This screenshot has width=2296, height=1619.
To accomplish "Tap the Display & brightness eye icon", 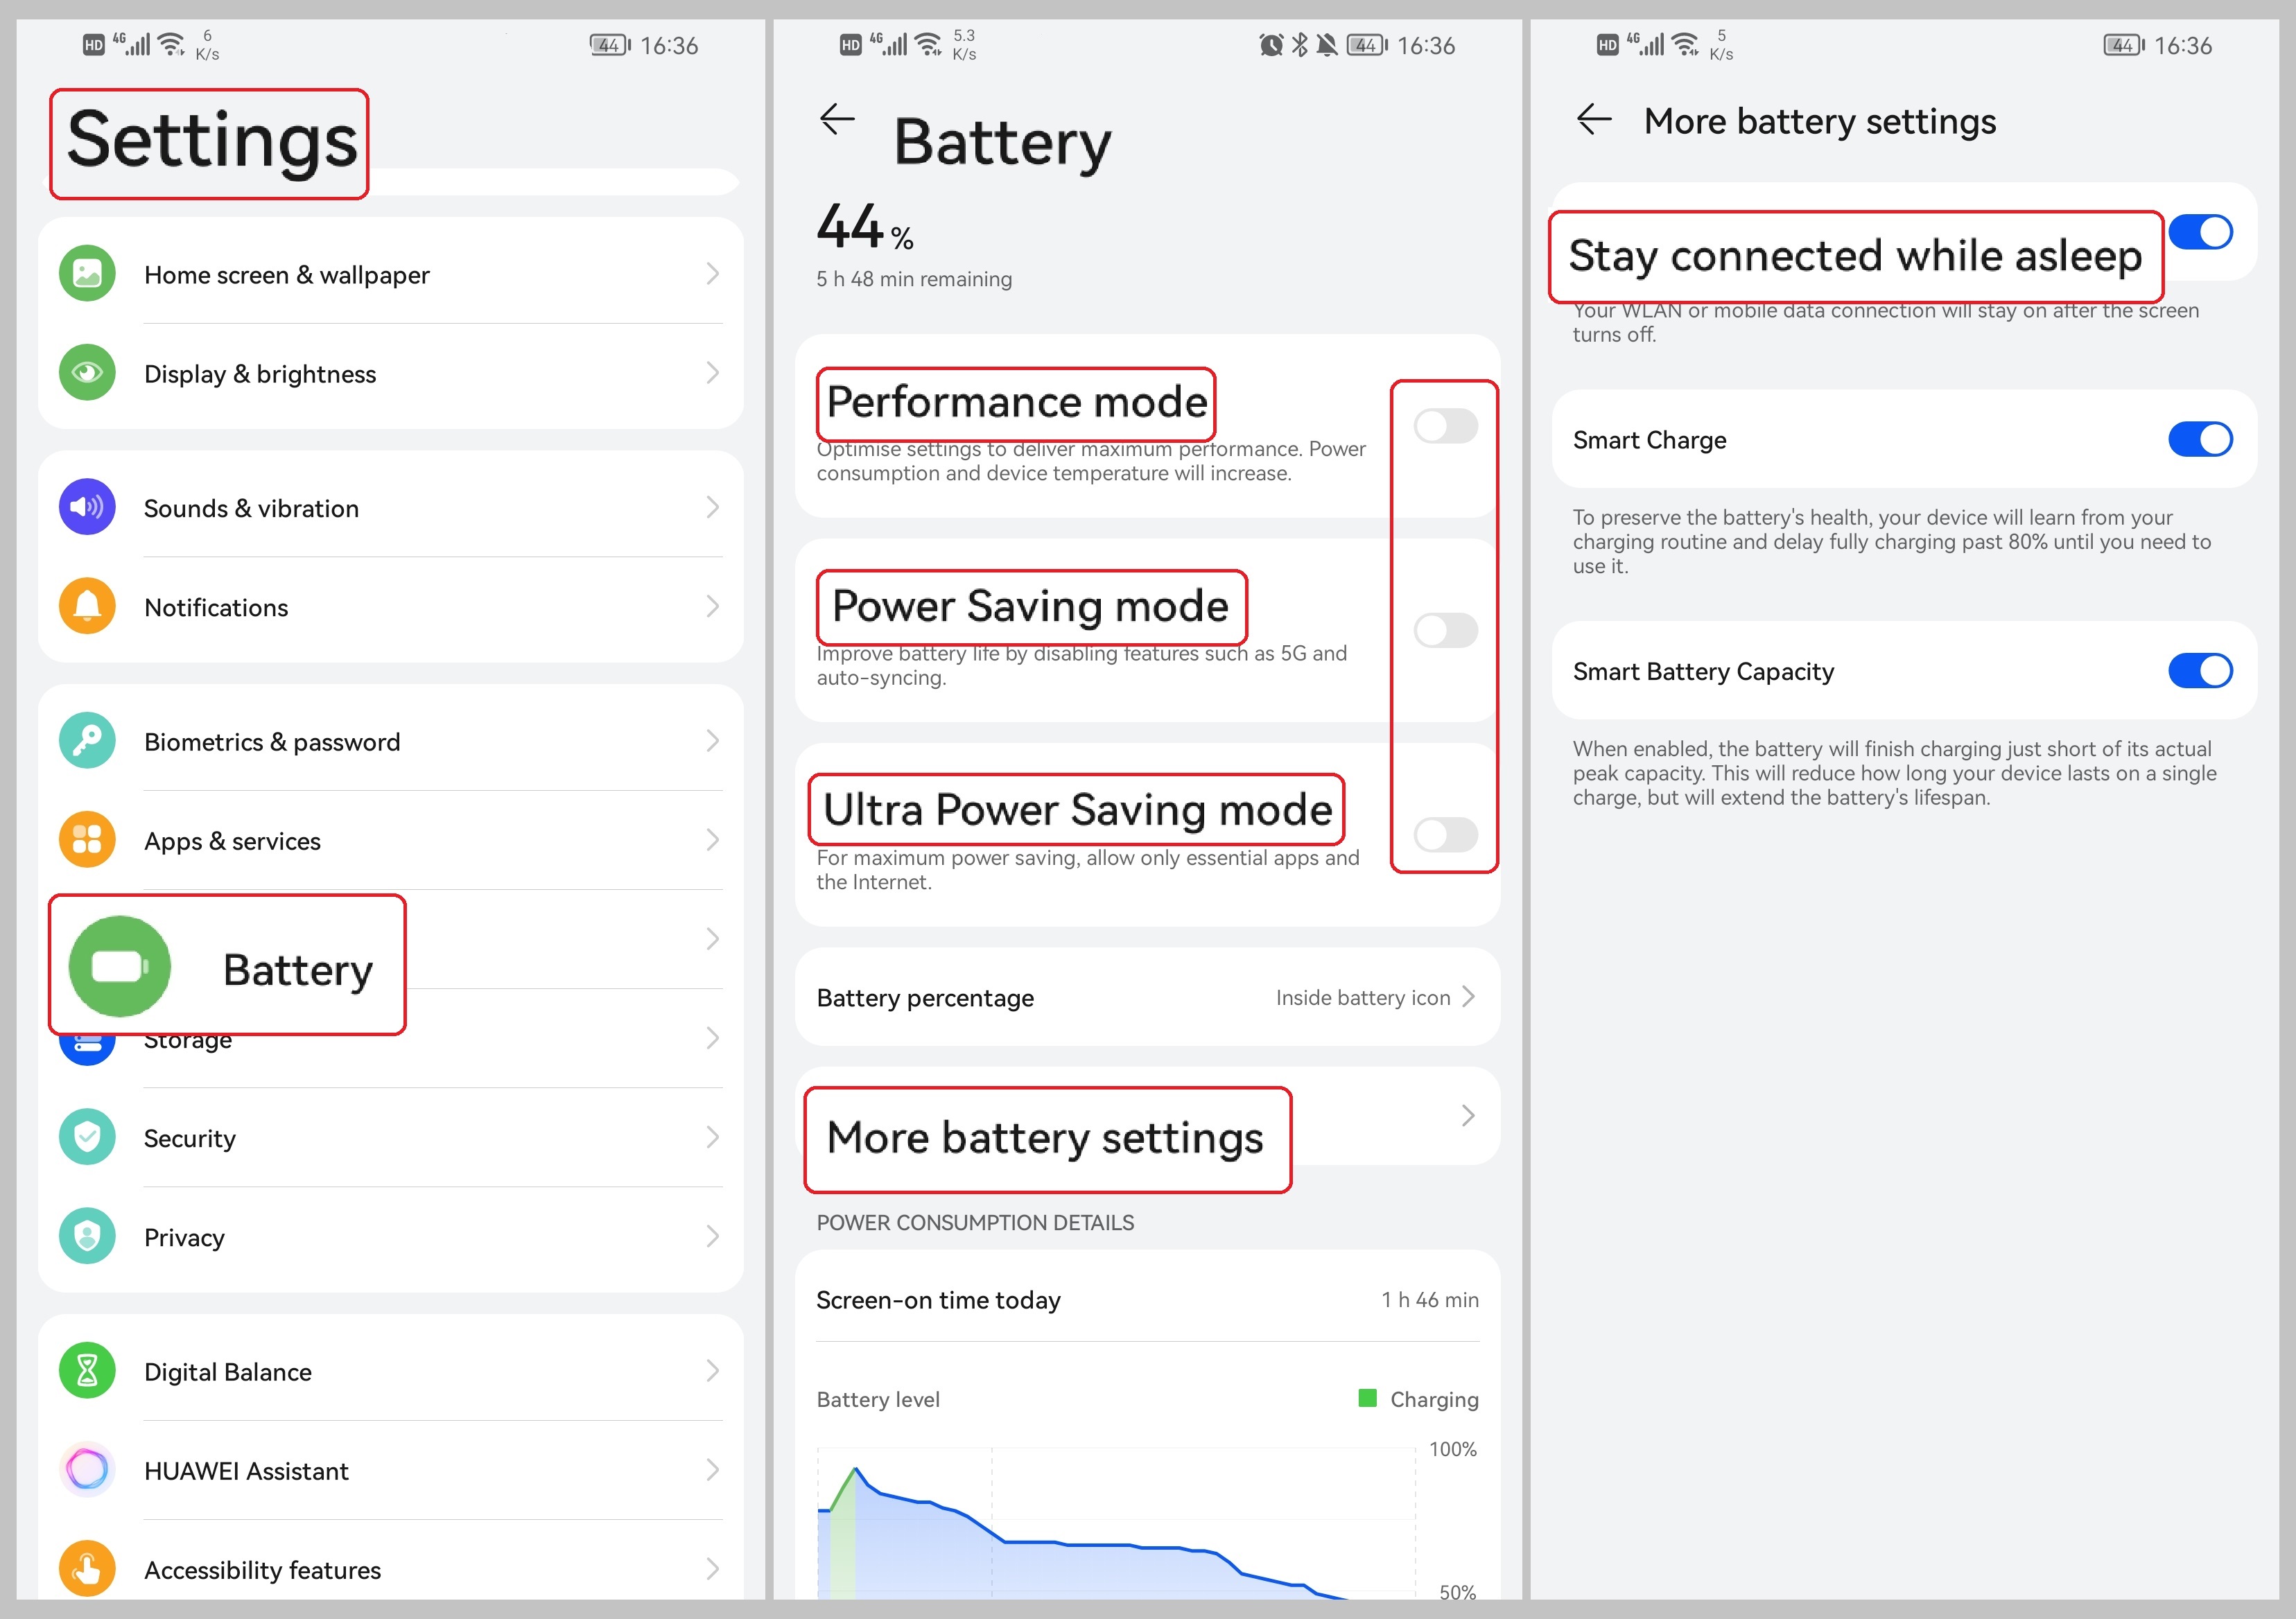I will (x=87, y=373).
